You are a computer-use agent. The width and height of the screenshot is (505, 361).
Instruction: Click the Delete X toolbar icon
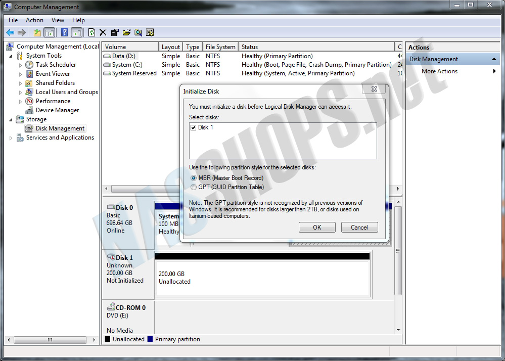(103, 32)
